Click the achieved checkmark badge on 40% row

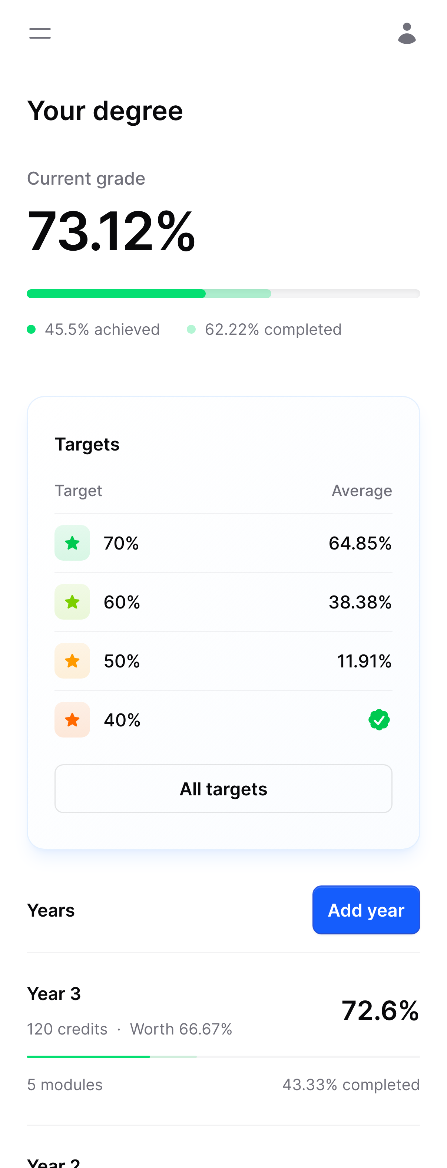coord(380,720)
